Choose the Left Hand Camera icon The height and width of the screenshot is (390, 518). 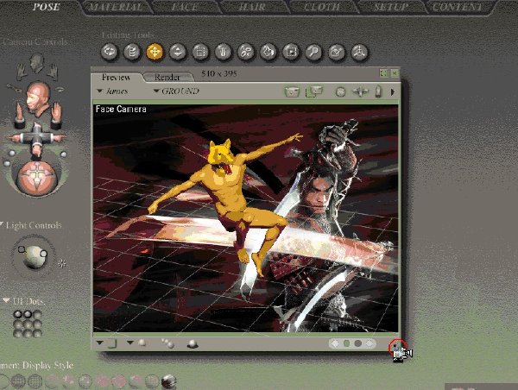(x=22, y=72)
